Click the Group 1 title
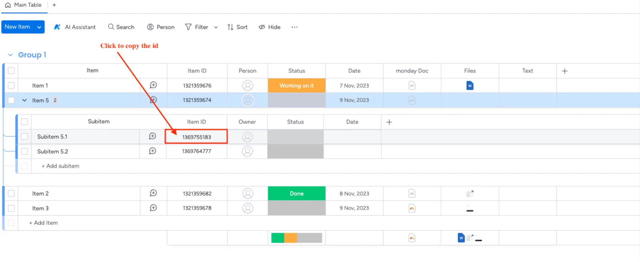 (32, 55)
